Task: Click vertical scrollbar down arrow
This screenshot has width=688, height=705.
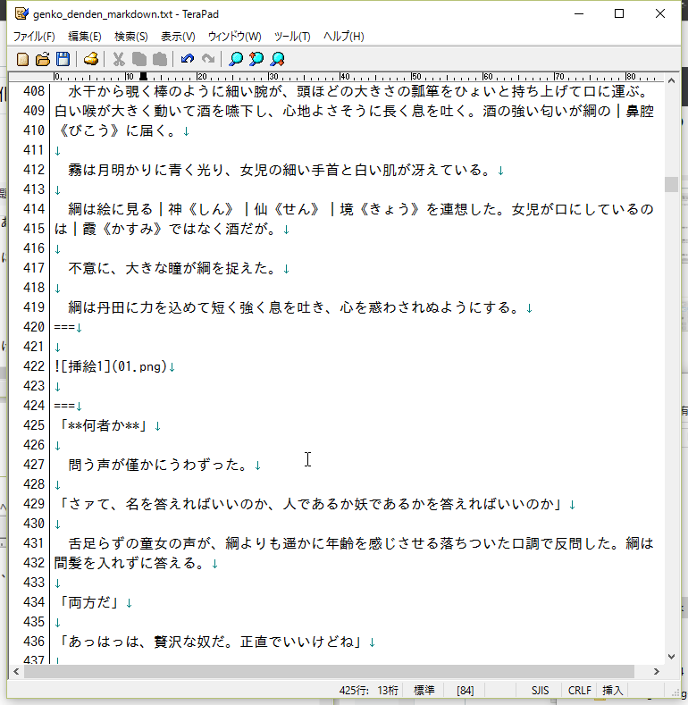Action: pyautogui.click(x=671, y=657)
